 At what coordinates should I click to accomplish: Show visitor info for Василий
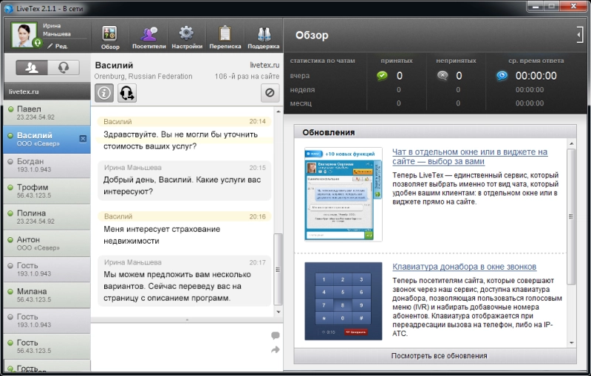coord(105,93)
